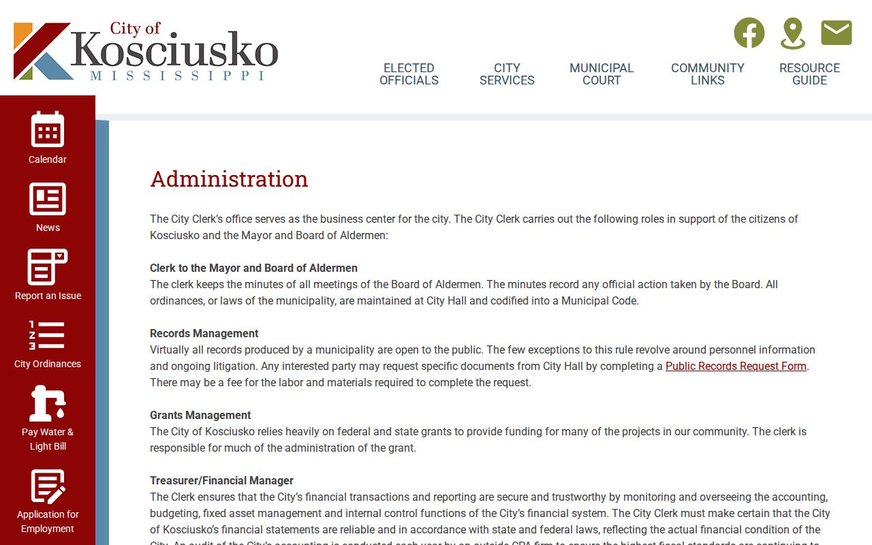This screenshot has width=872, height=545.
Task: Click the 'Treasurer/Financial Manager' heading
Action: click(x=221, y=480)
